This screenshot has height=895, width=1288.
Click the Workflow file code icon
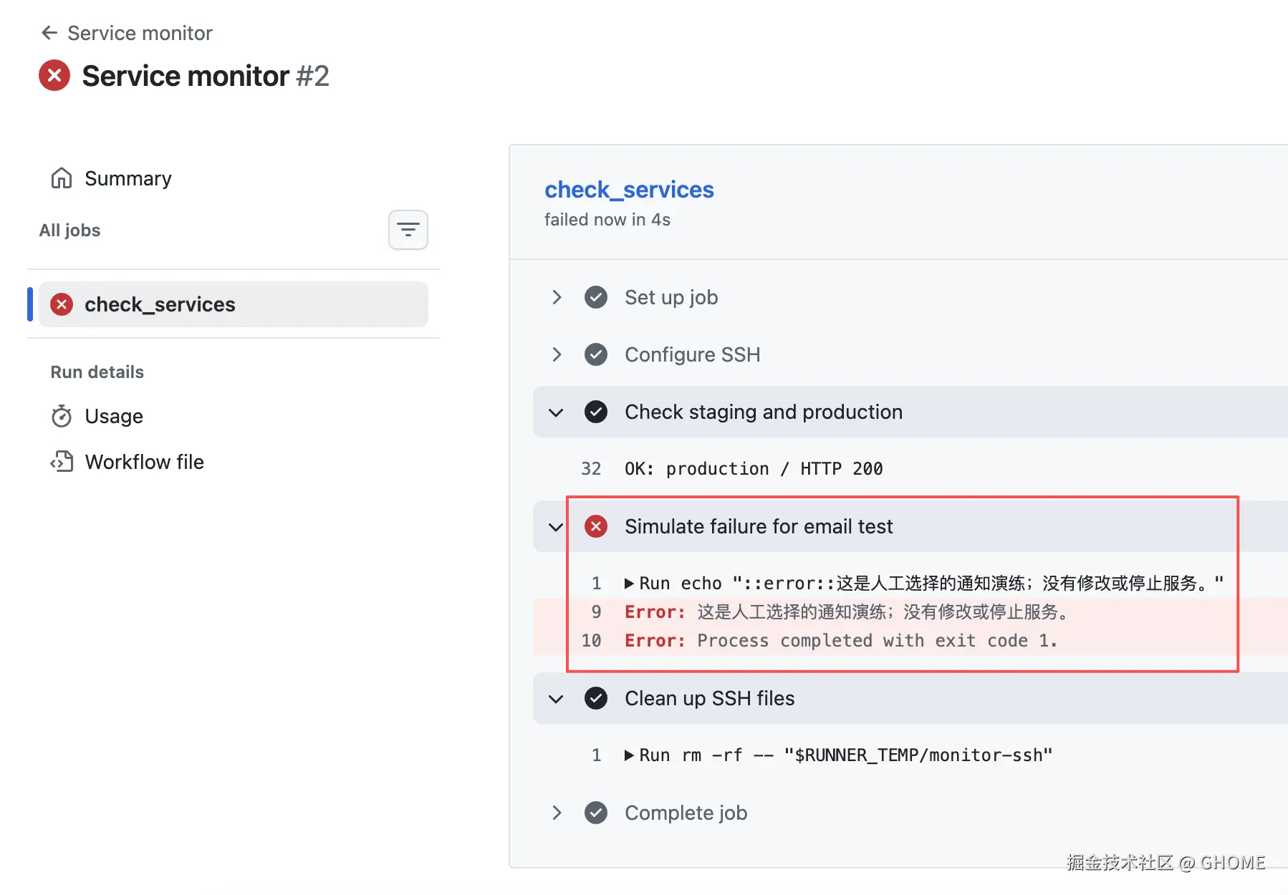pos(62,462)
